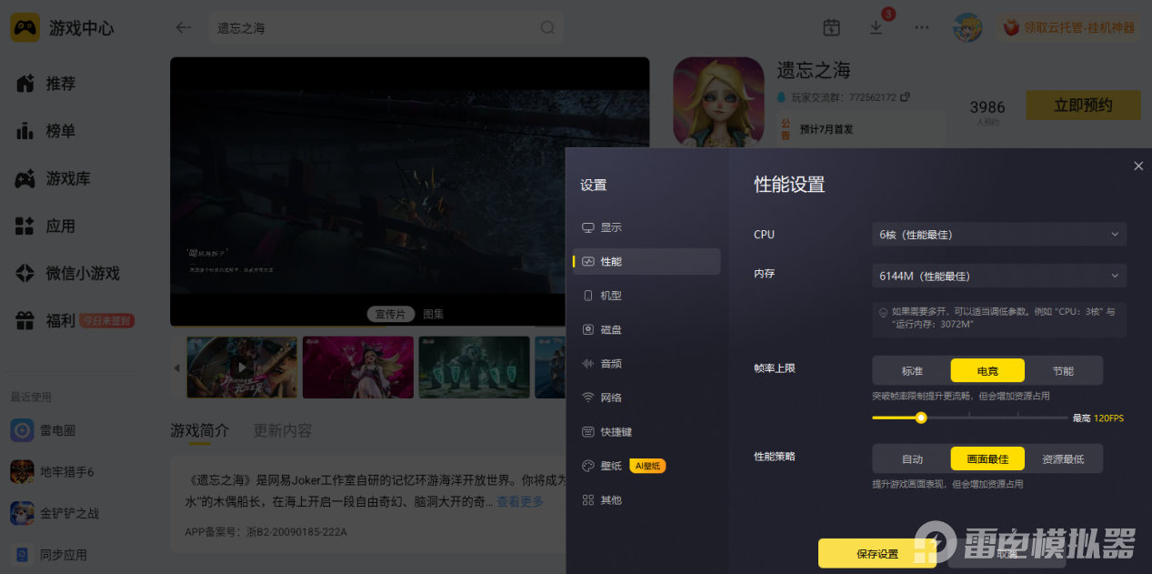Copy the player group number 772562172
Image resolution: width=1152 pixels, height=574 pixels.
[905, 97]
